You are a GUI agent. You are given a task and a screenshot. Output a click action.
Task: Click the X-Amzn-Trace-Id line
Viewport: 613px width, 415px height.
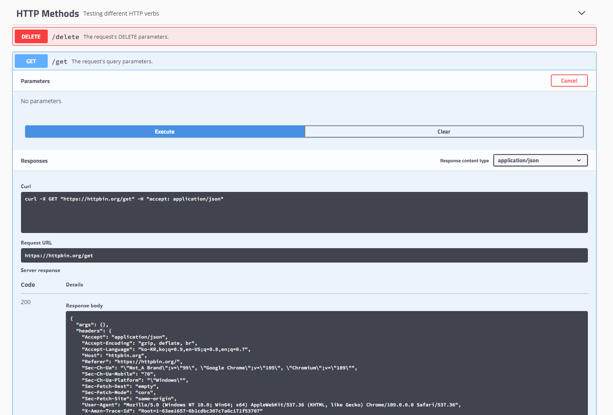tap(172, 411)
